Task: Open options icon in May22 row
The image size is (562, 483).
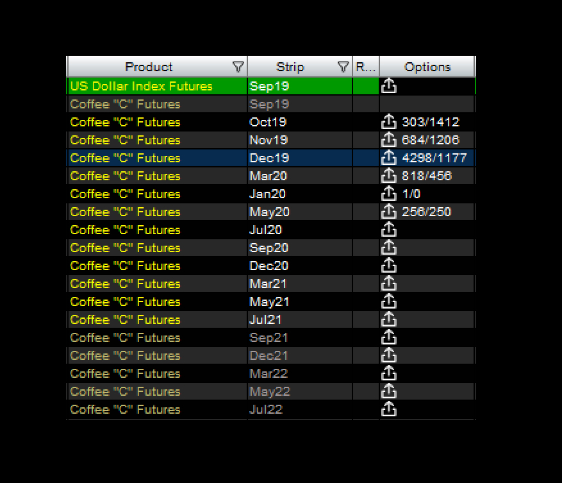Action: 388,391
